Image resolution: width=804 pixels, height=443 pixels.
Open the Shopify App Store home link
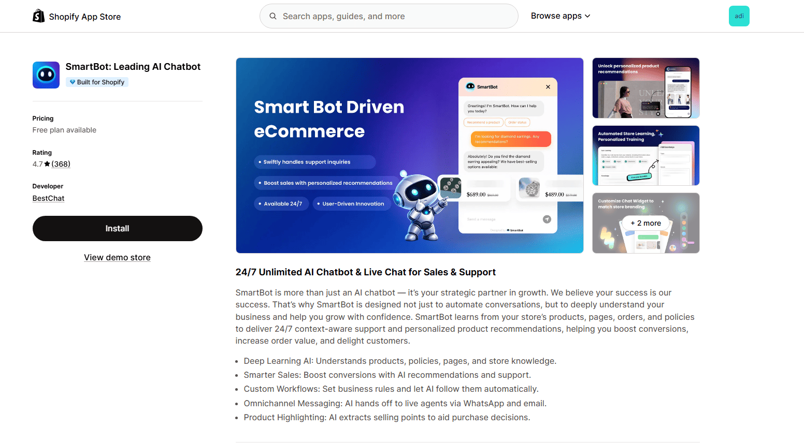pyautogui.click(x=77, y=17)
